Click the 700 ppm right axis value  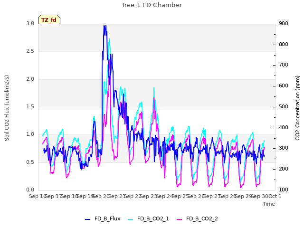coord(284,65)
